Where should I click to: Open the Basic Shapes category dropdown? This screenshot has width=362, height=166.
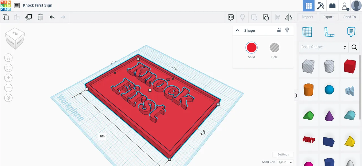[x=323, y=47]
